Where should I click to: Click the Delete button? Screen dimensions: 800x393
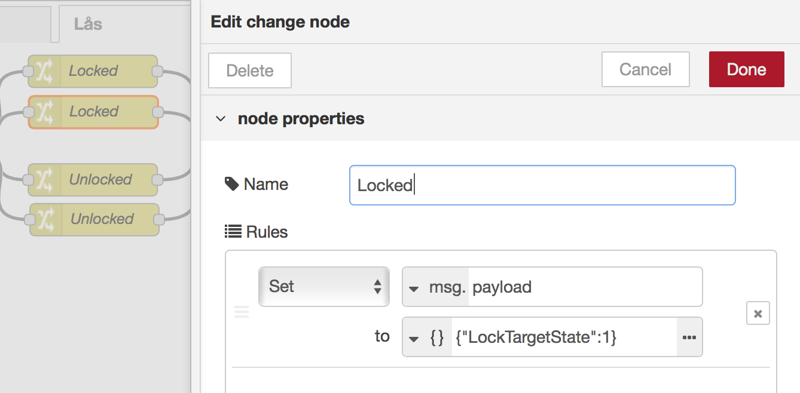pos(250,70)
